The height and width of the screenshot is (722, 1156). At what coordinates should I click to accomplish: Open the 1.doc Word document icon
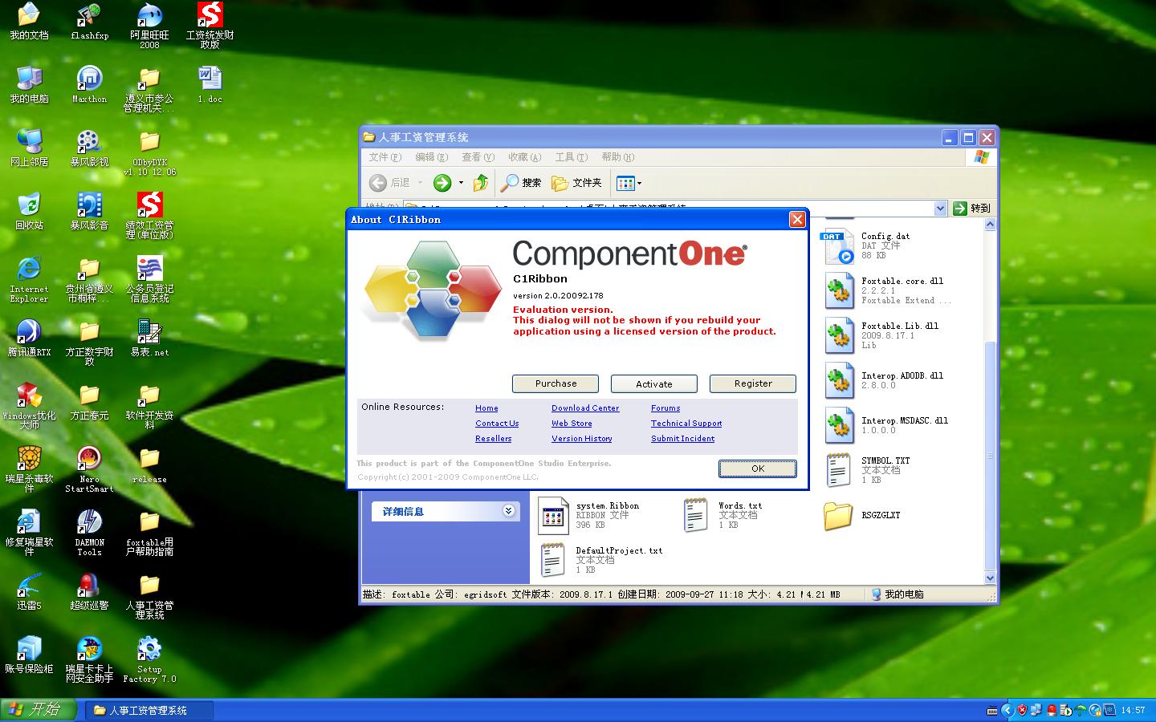pos(210,84)
